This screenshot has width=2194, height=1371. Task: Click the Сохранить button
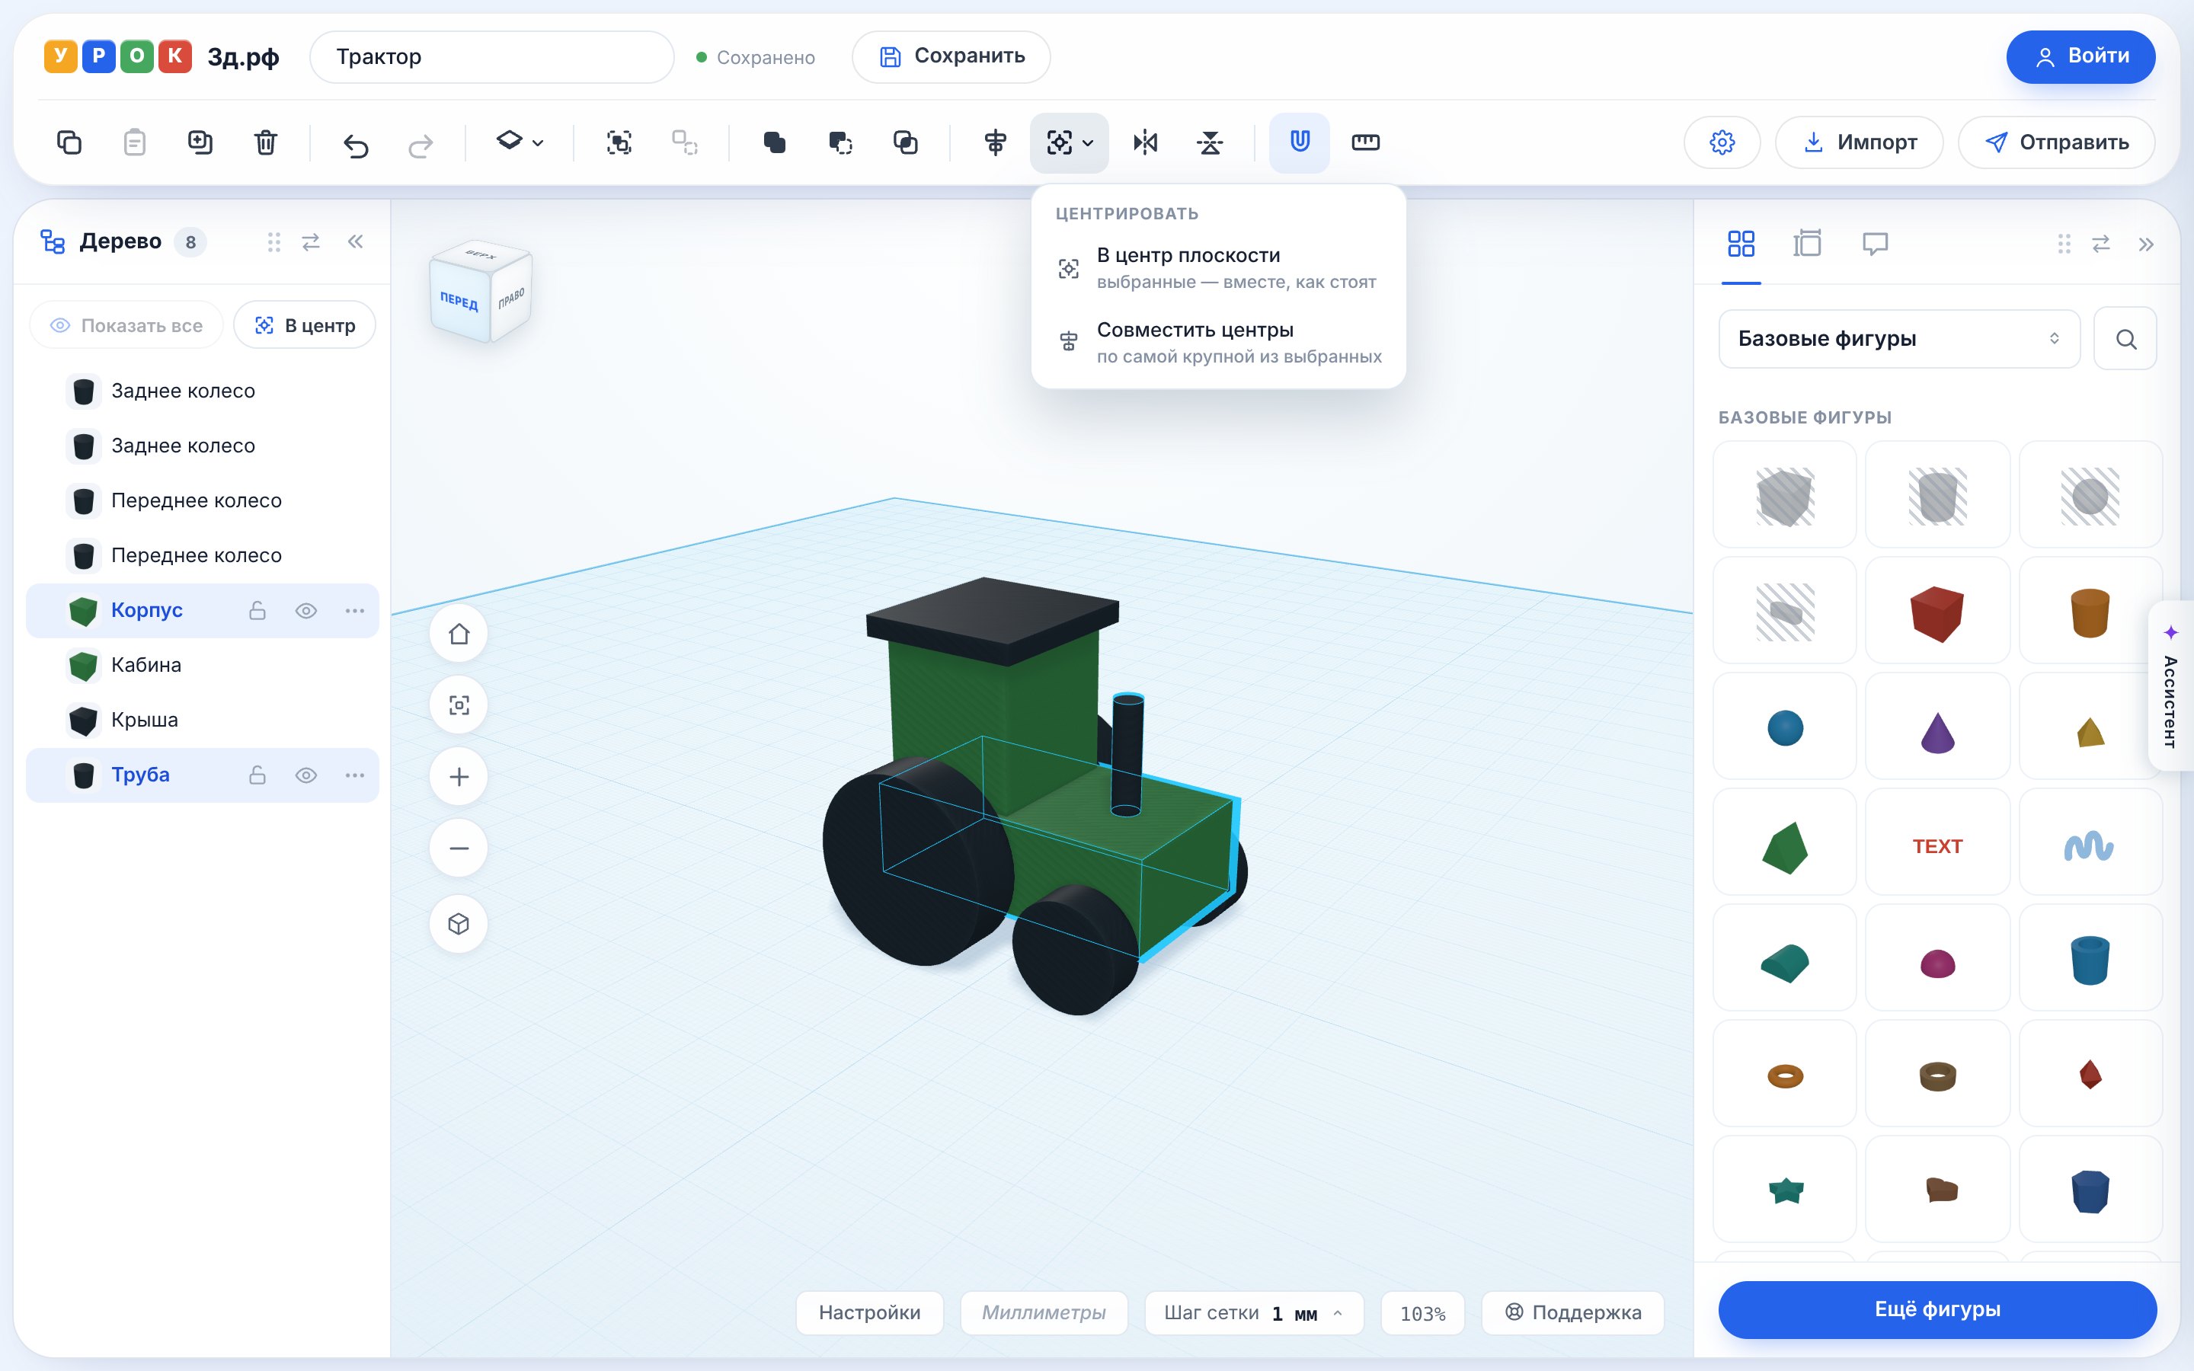pos(951,57)
